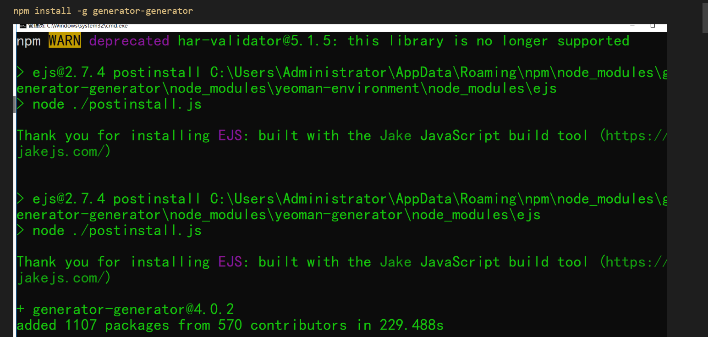708x337 pixels.
Task: Click the "+ generator-generator@4.0.2" line
Action: click(x=126, y=309)
